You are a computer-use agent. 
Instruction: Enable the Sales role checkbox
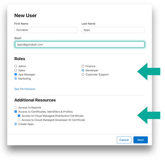[16, 70]
